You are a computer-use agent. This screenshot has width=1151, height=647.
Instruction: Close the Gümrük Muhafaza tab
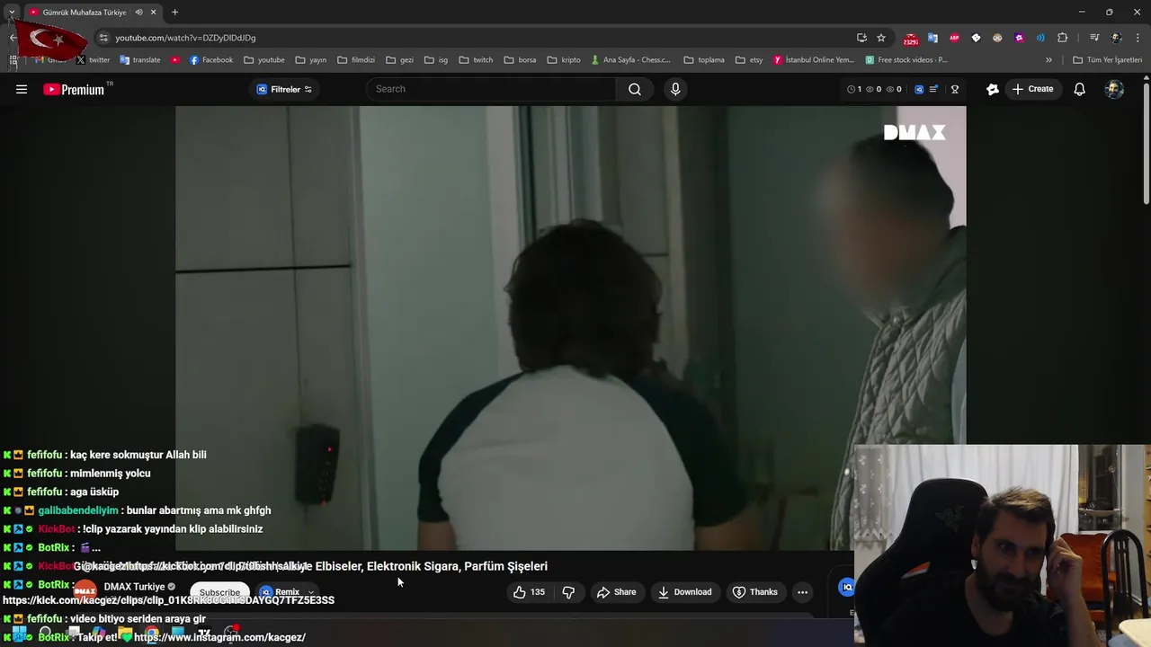click(153, 13)
